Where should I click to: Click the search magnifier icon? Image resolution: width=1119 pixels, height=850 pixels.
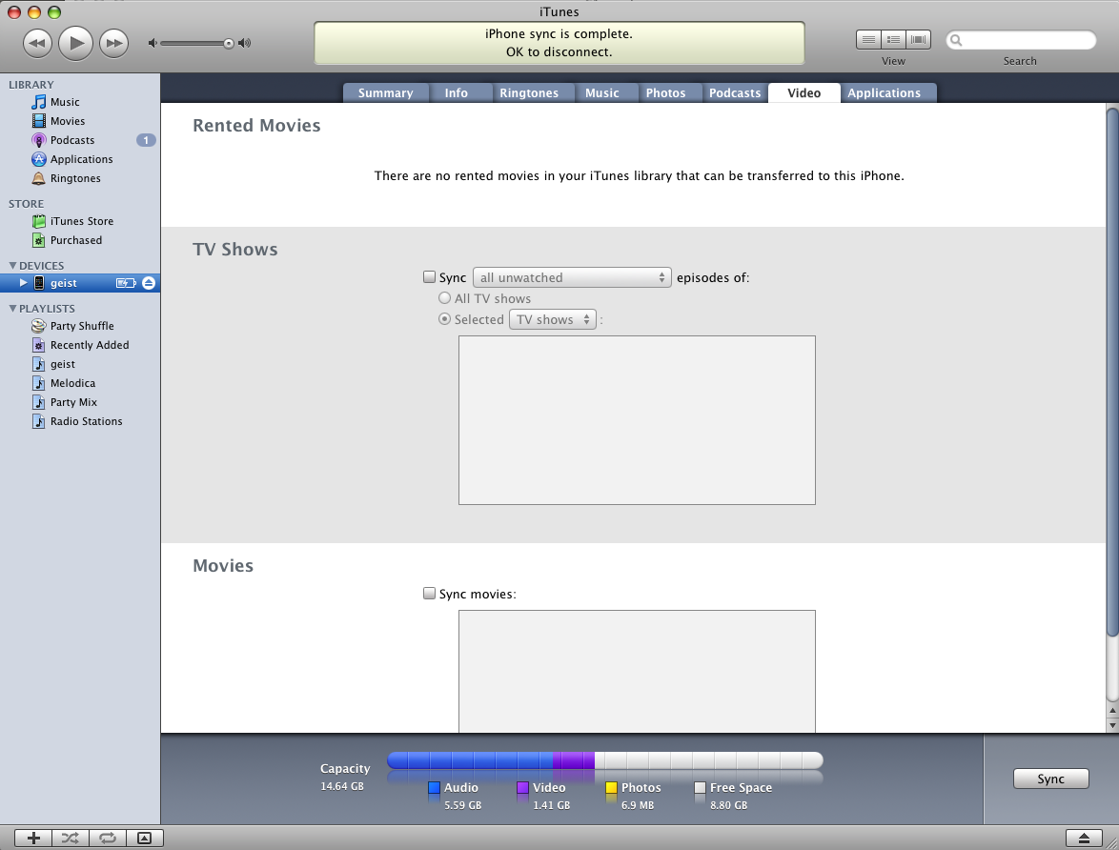[956, 41]
